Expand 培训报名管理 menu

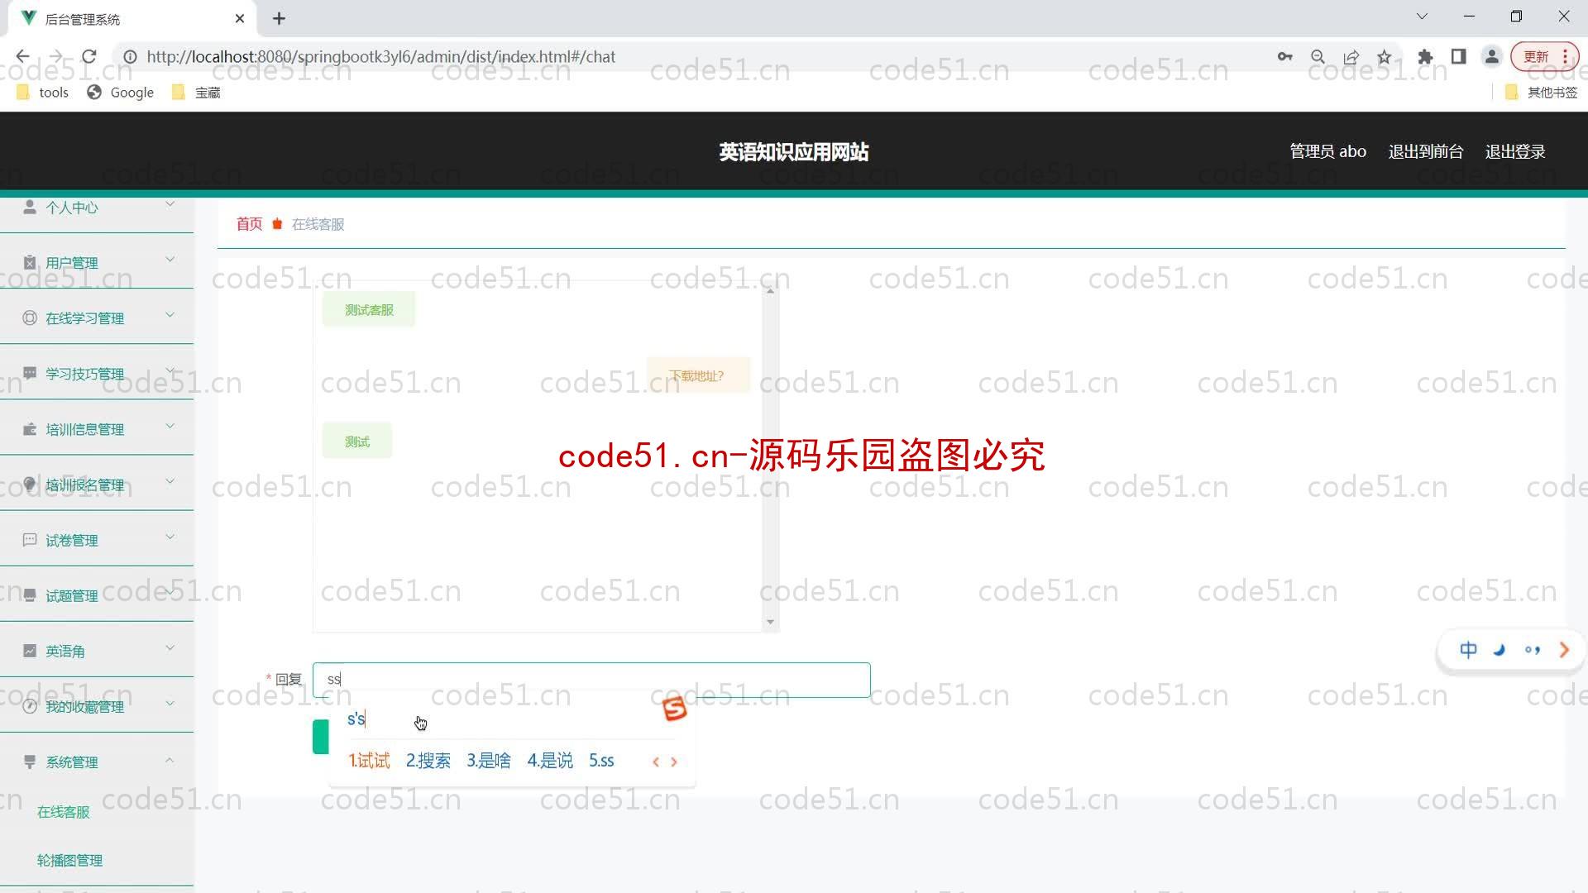tap(97, 485)
